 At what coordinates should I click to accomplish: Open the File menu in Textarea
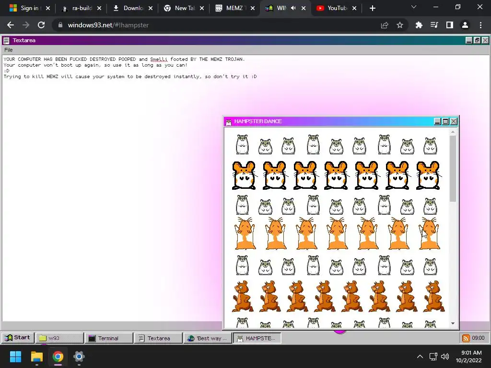(9, 50)
